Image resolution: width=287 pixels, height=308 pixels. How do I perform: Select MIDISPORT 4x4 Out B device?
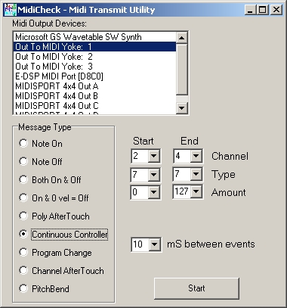pyautogui.click(x=94, y=96)
